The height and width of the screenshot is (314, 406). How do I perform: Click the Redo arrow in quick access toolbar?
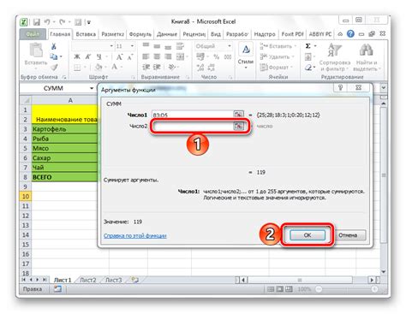click(x=63, y=22)
